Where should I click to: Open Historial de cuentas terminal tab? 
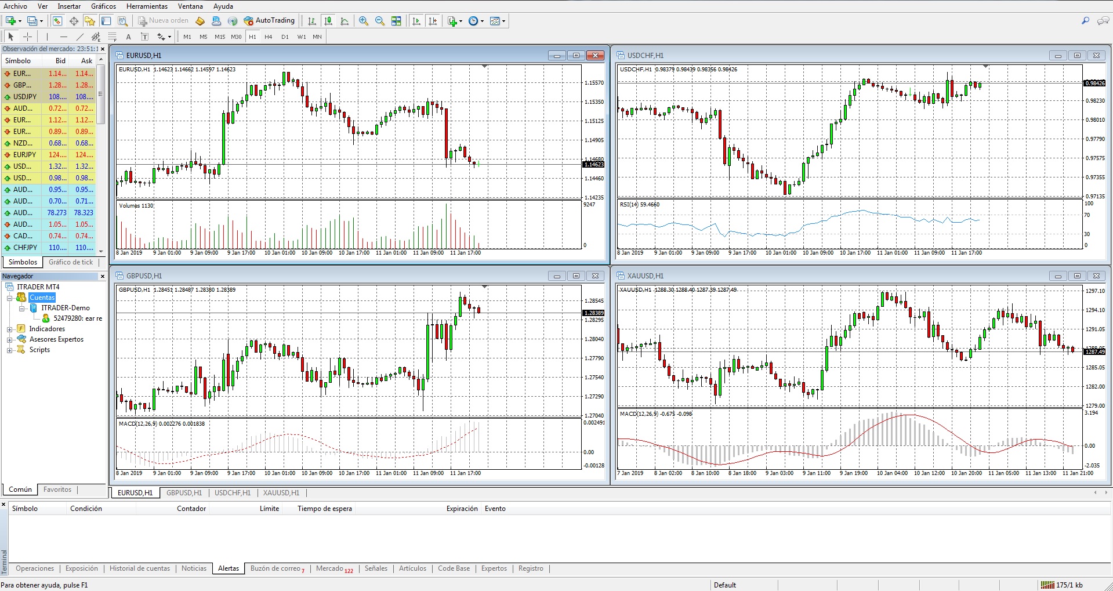tap(140, 568)
